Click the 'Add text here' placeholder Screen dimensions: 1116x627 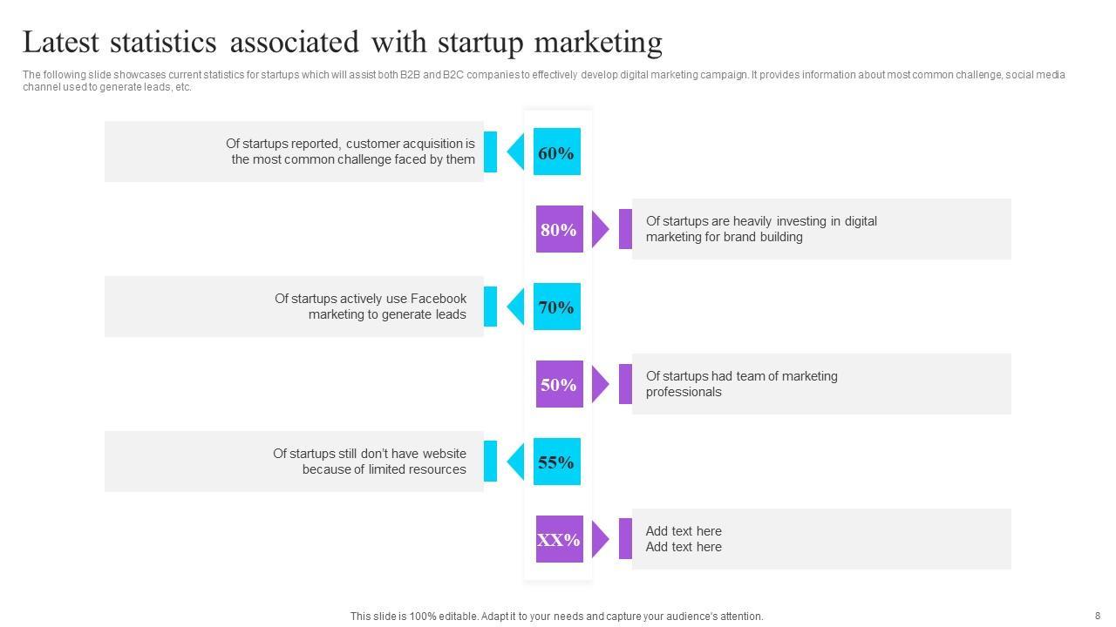684,539
